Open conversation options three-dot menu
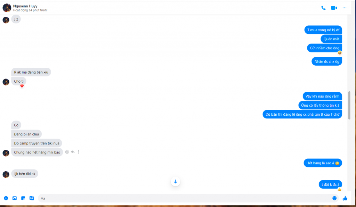 pos(345,8)
